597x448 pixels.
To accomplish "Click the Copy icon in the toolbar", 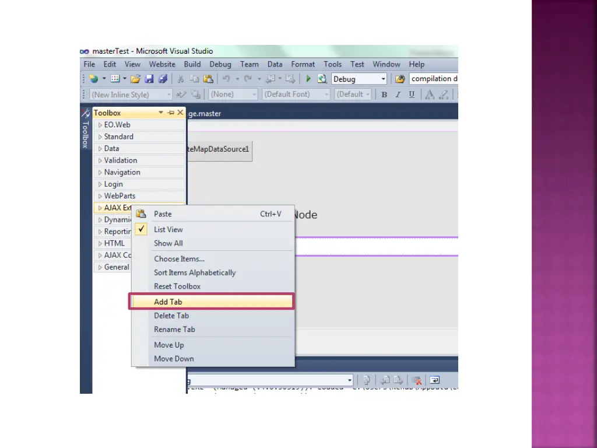I will [194, 79].
